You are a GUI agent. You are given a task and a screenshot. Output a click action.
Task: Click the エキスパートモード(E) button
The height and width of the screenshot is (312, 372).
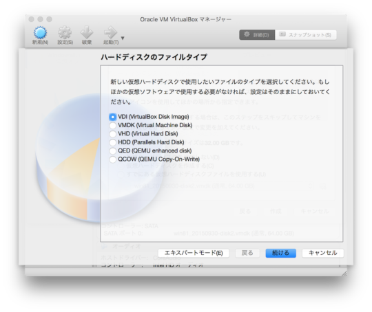click(x=194, y=253)
